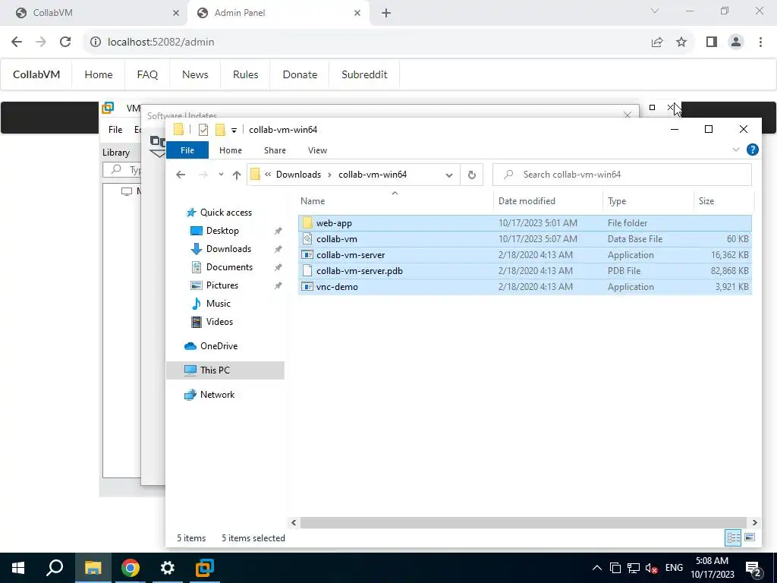Refresh the collab-vm-win64 folder view
This screenshot has height=583, width=777.
click(x=472, y=175)
